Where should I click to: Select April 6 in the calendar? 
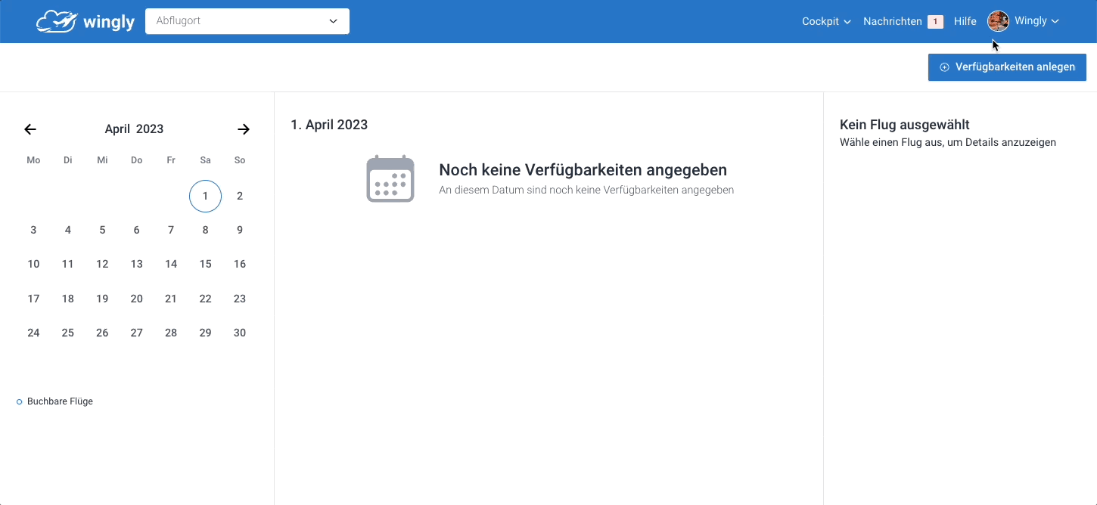pyautogui.click(x=136, y=230)
